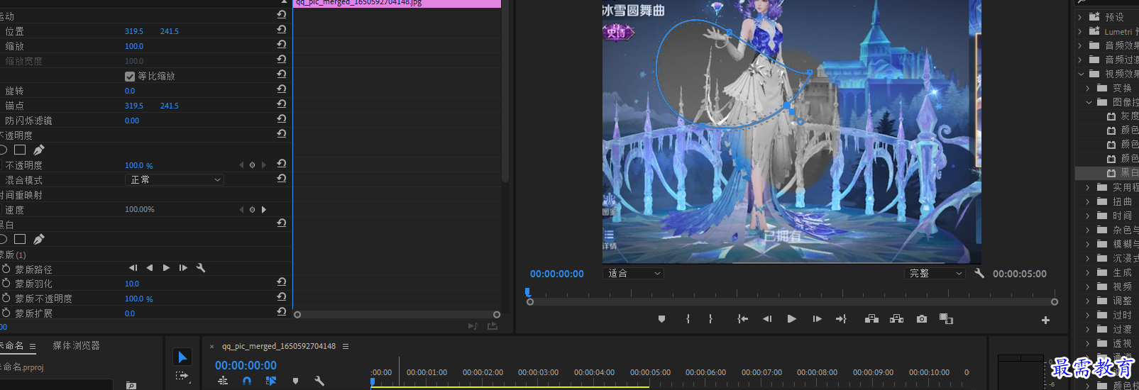
Task: Select the qq_pic_merged_1650592704148 sequence tab
Action: point(279,346)
